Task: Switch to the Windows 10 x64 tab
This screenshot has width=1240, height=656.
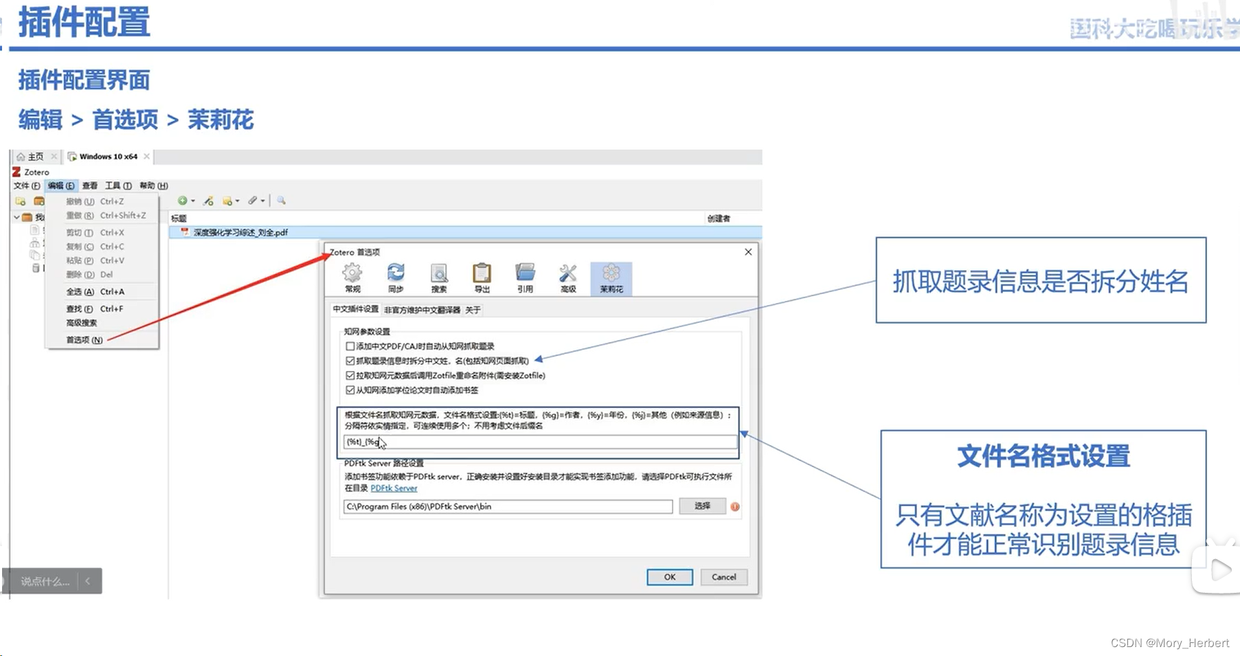Action: click(109, 157)
